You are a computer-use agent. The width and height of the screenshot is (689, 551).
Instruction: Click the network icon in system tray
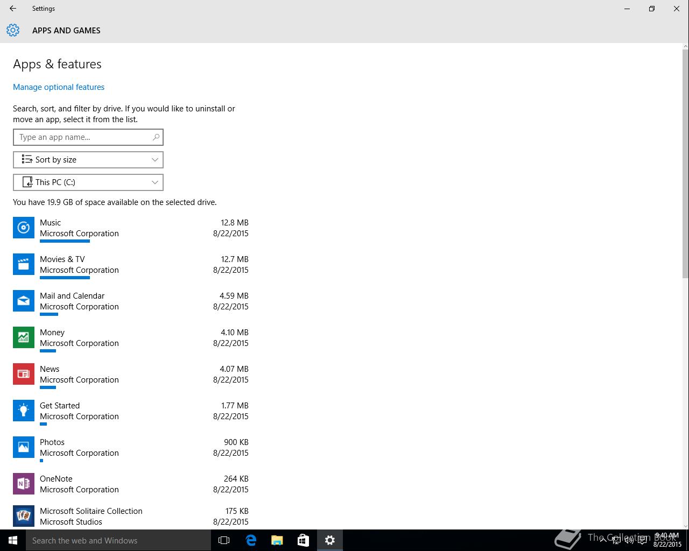[616, 540]
